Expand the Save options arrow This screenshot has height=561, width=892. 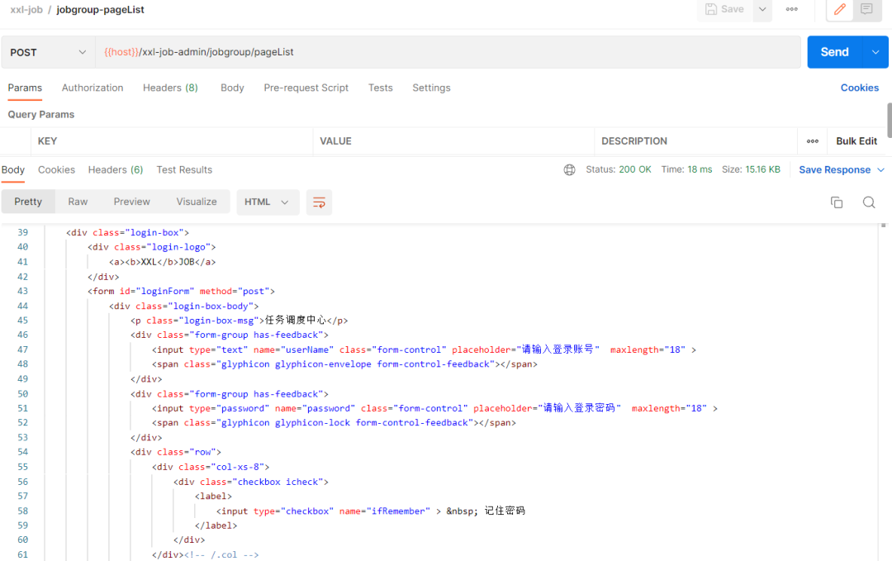coord(762,10)
